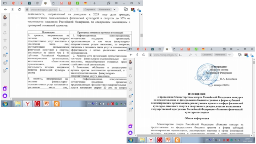Open profile avatar in table document window sidebar
256x144 pixels.
[x=5, y=17]
